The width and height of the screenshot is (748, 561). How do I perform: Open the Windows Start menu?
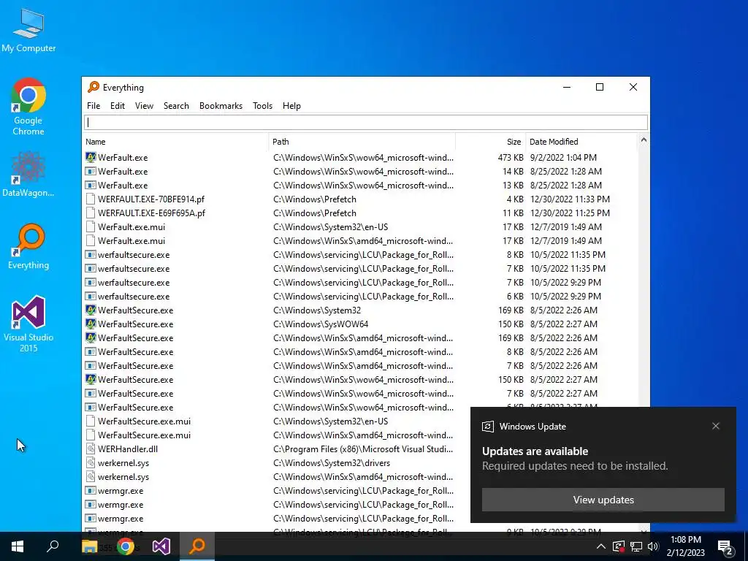click(x=18, y=546)
